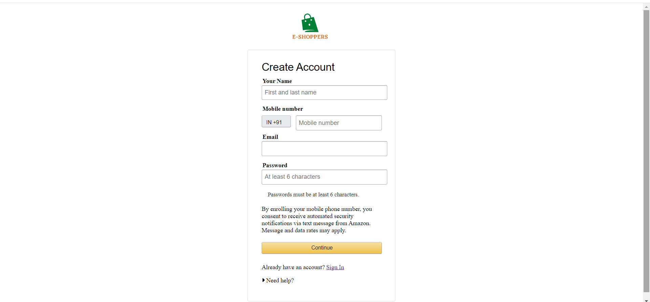Click the Password field label
This screenshot has height=302, width=650.
(x=275, y=165)
